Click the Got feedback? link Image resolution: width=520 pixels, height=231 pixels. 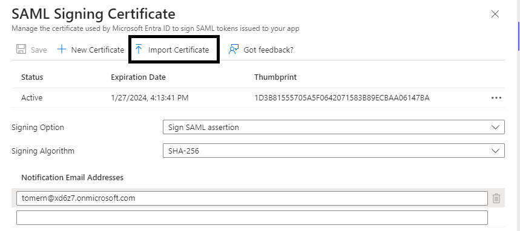coord(268,50)
